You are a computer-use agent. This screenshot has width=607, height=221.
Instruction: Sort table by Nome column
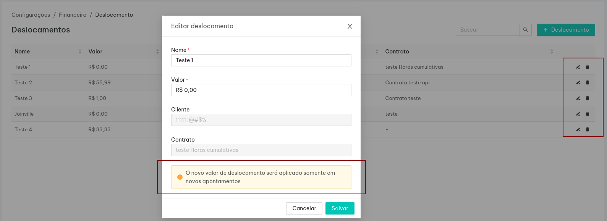[80, 52]
